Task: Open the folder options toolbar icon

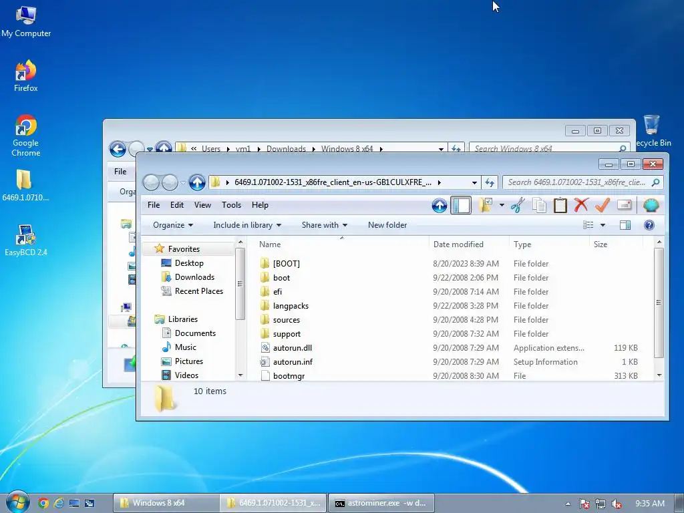Action: point(486,205)
